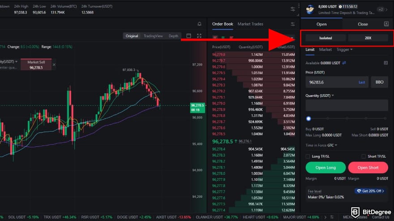This screenshot has height=221, width=394.
Task: Dismiss the Market Sell quick order panel
Action: (x=54, y=65)
